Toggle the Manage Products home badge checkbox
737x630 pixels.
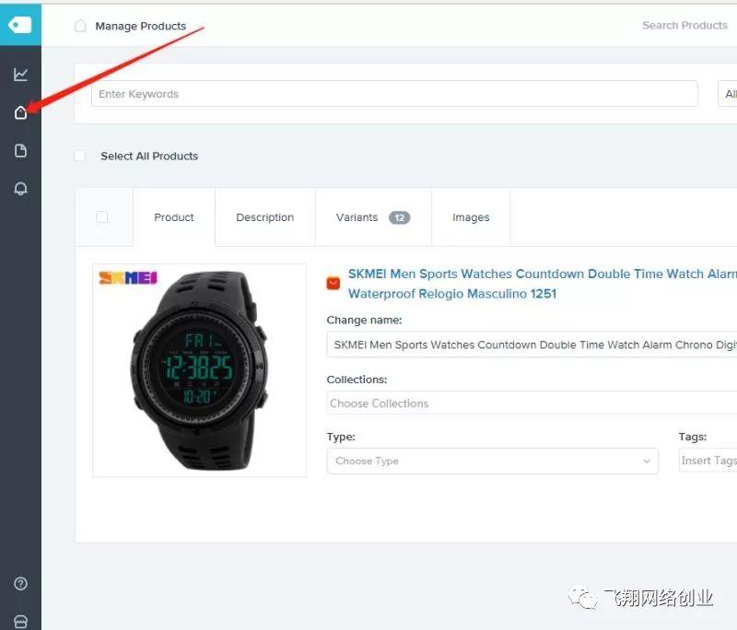click(81, 26)
